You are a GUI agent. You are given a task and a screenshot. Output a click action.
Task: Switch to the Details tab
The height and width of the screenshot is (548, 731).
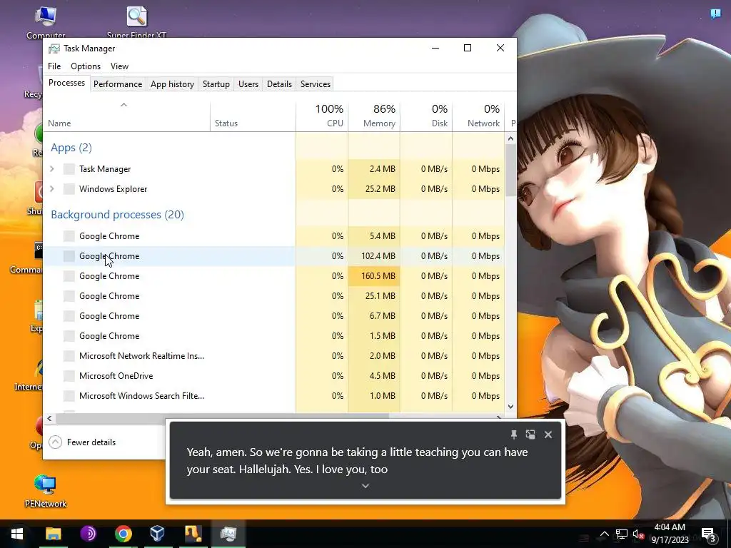[x=279, y=84]
